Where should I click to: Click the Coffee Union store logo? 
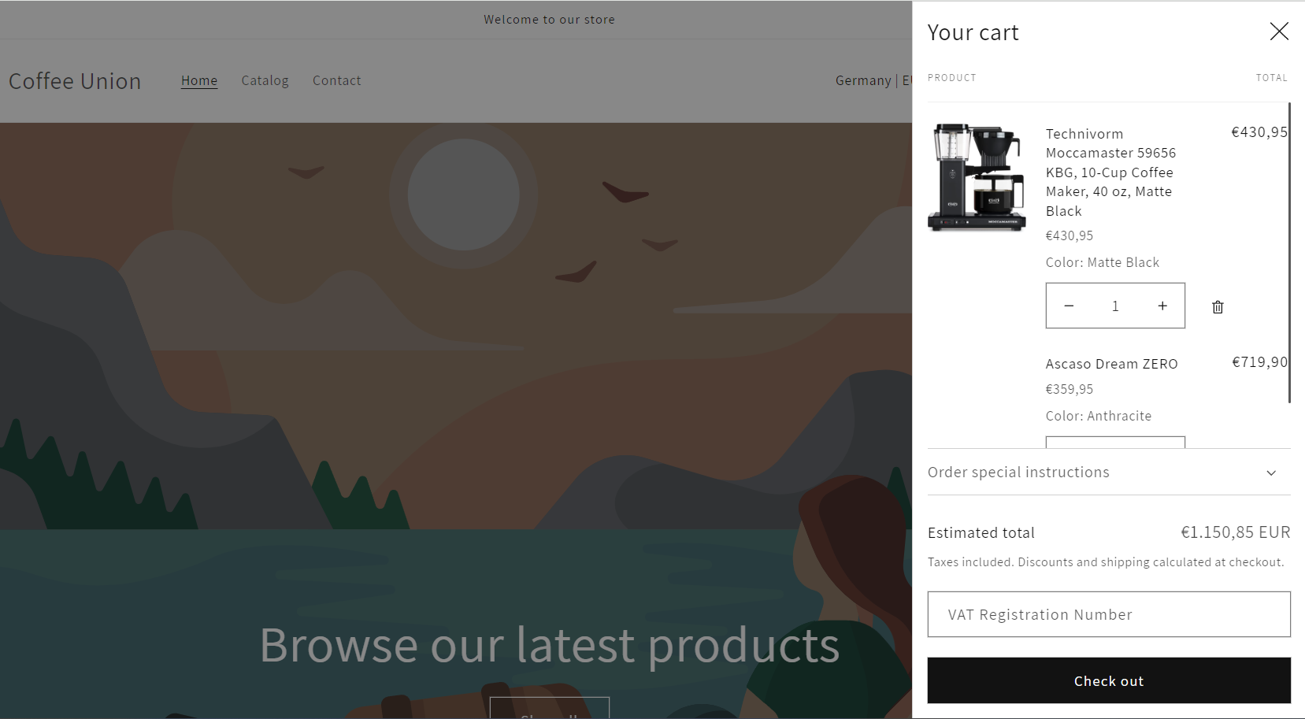pos(75,81)
